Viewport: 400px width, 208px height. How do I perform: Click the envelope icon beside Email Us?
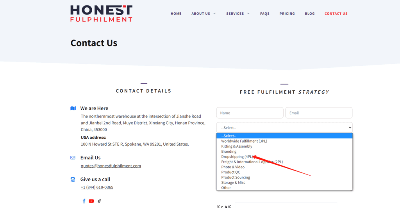coord(73,158)
